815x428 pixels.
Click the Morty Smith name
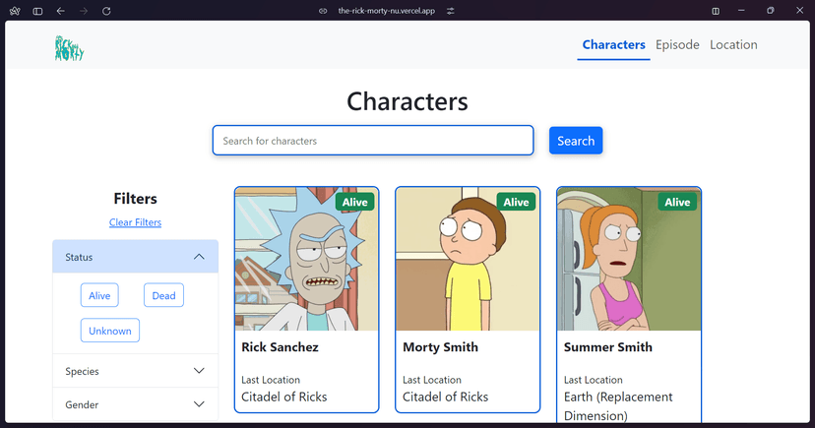tap(440, 347)
